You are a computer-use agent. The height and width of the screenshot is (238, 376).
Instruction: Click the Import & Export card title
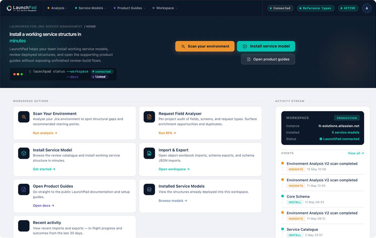click(x=173, y=150)
